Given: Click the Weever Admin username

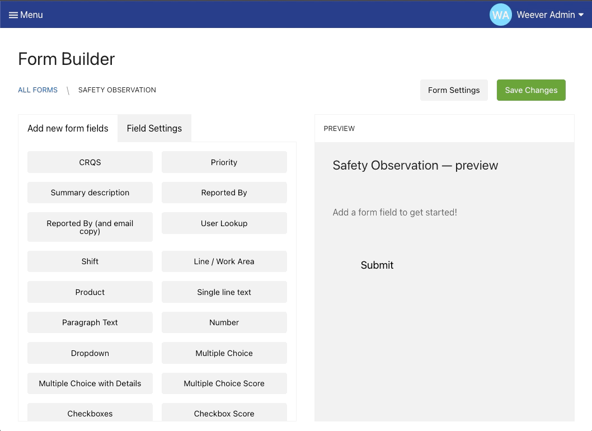Looking at the screenshot, I should [x=546, y=15].
